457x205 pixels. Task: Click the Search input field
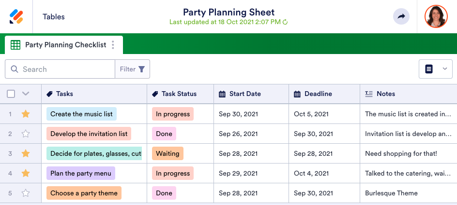click(65, 69)
